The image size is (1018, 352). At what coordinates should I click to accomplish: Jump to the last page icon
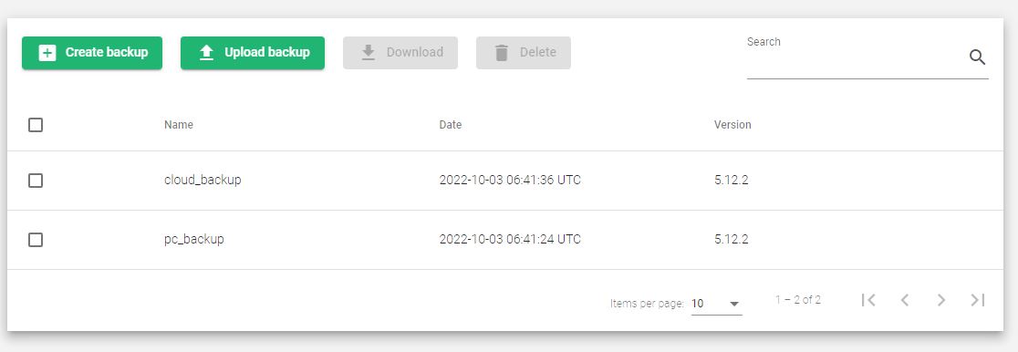(978, 300)
